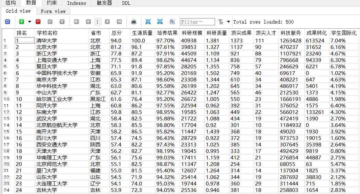Delete the selected row with red minus
The width and height of the screenshot is (360, 194).
tap(38, 22)
